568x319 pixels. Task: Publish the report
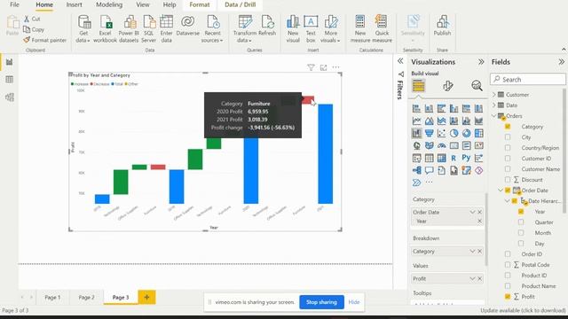442,26
